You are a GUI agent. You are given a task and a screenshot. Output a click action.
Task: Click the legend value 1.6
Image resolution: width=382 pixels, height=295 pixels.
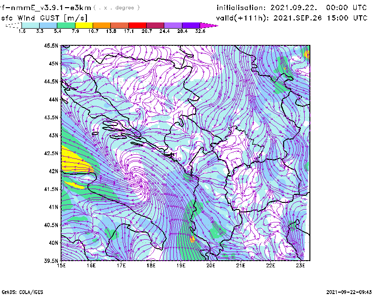pos(22,31)
